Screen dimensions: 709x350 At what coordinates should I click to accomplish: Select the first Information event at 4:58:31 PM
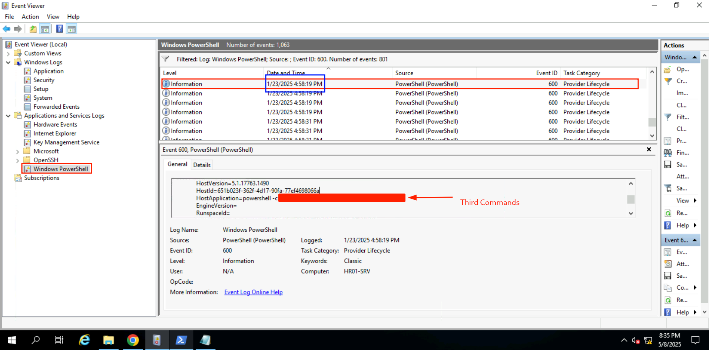pos(404,122)
